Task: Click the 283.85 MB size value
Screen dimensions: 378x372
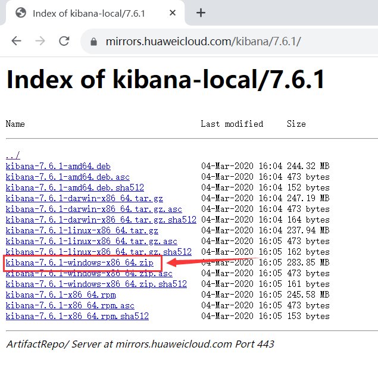Action: (308, 262)
